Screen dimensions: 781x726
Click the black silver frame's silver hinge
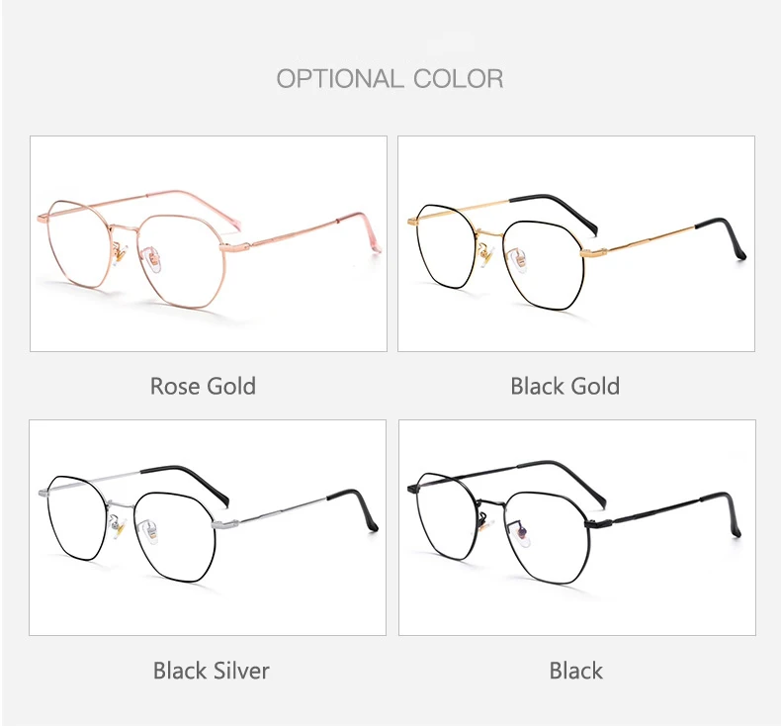tap(225, 523)
